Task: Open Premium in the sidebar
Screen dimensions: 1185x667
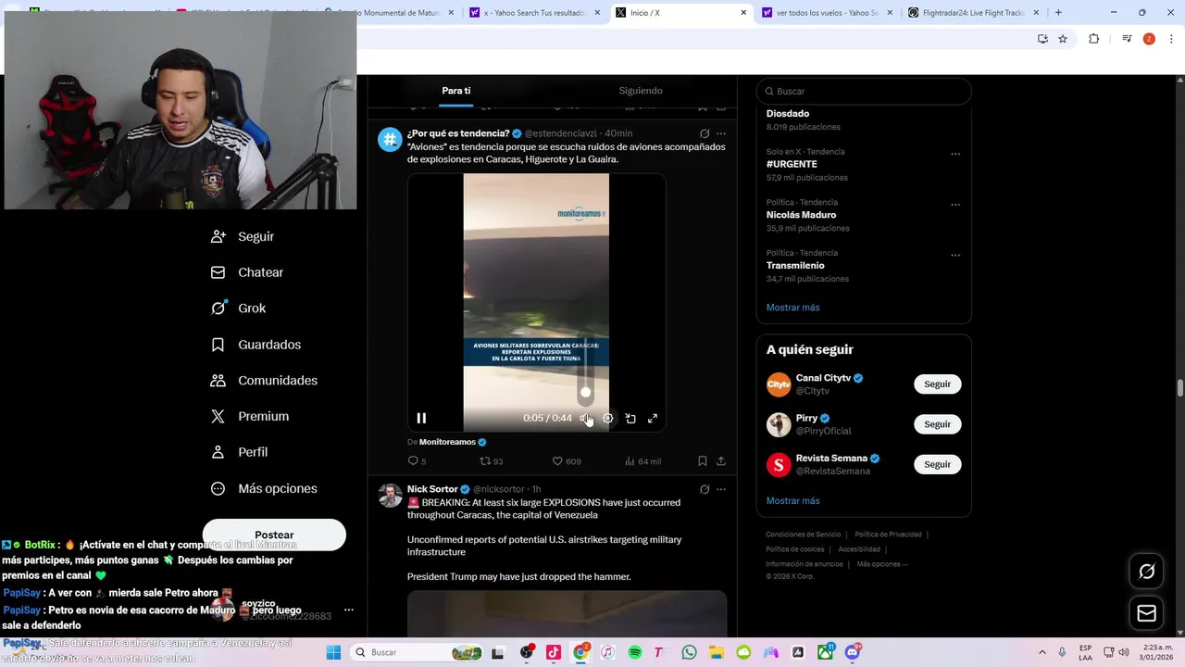Action: coord(251,417)
